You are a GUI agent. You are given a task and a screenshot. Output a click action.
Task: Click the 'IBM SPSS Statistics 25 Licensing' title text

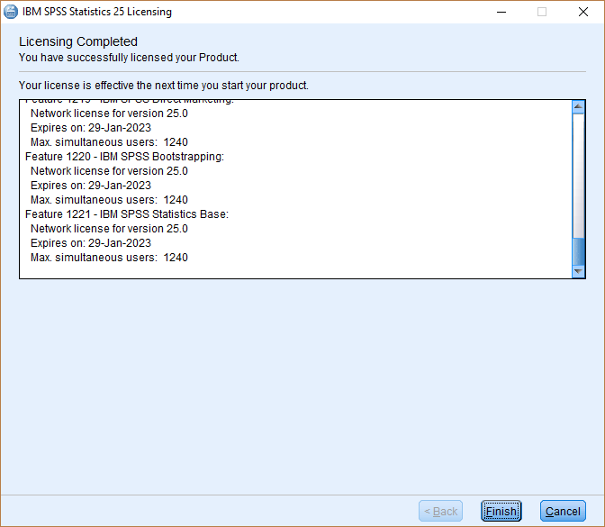click(97, 12)
